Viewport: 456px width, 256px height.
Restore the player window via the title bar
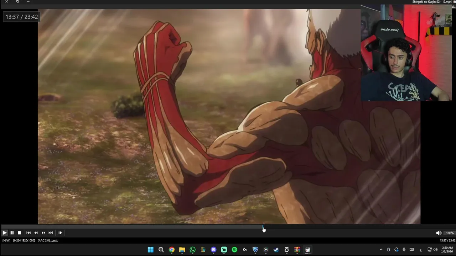tap(17, 1)
